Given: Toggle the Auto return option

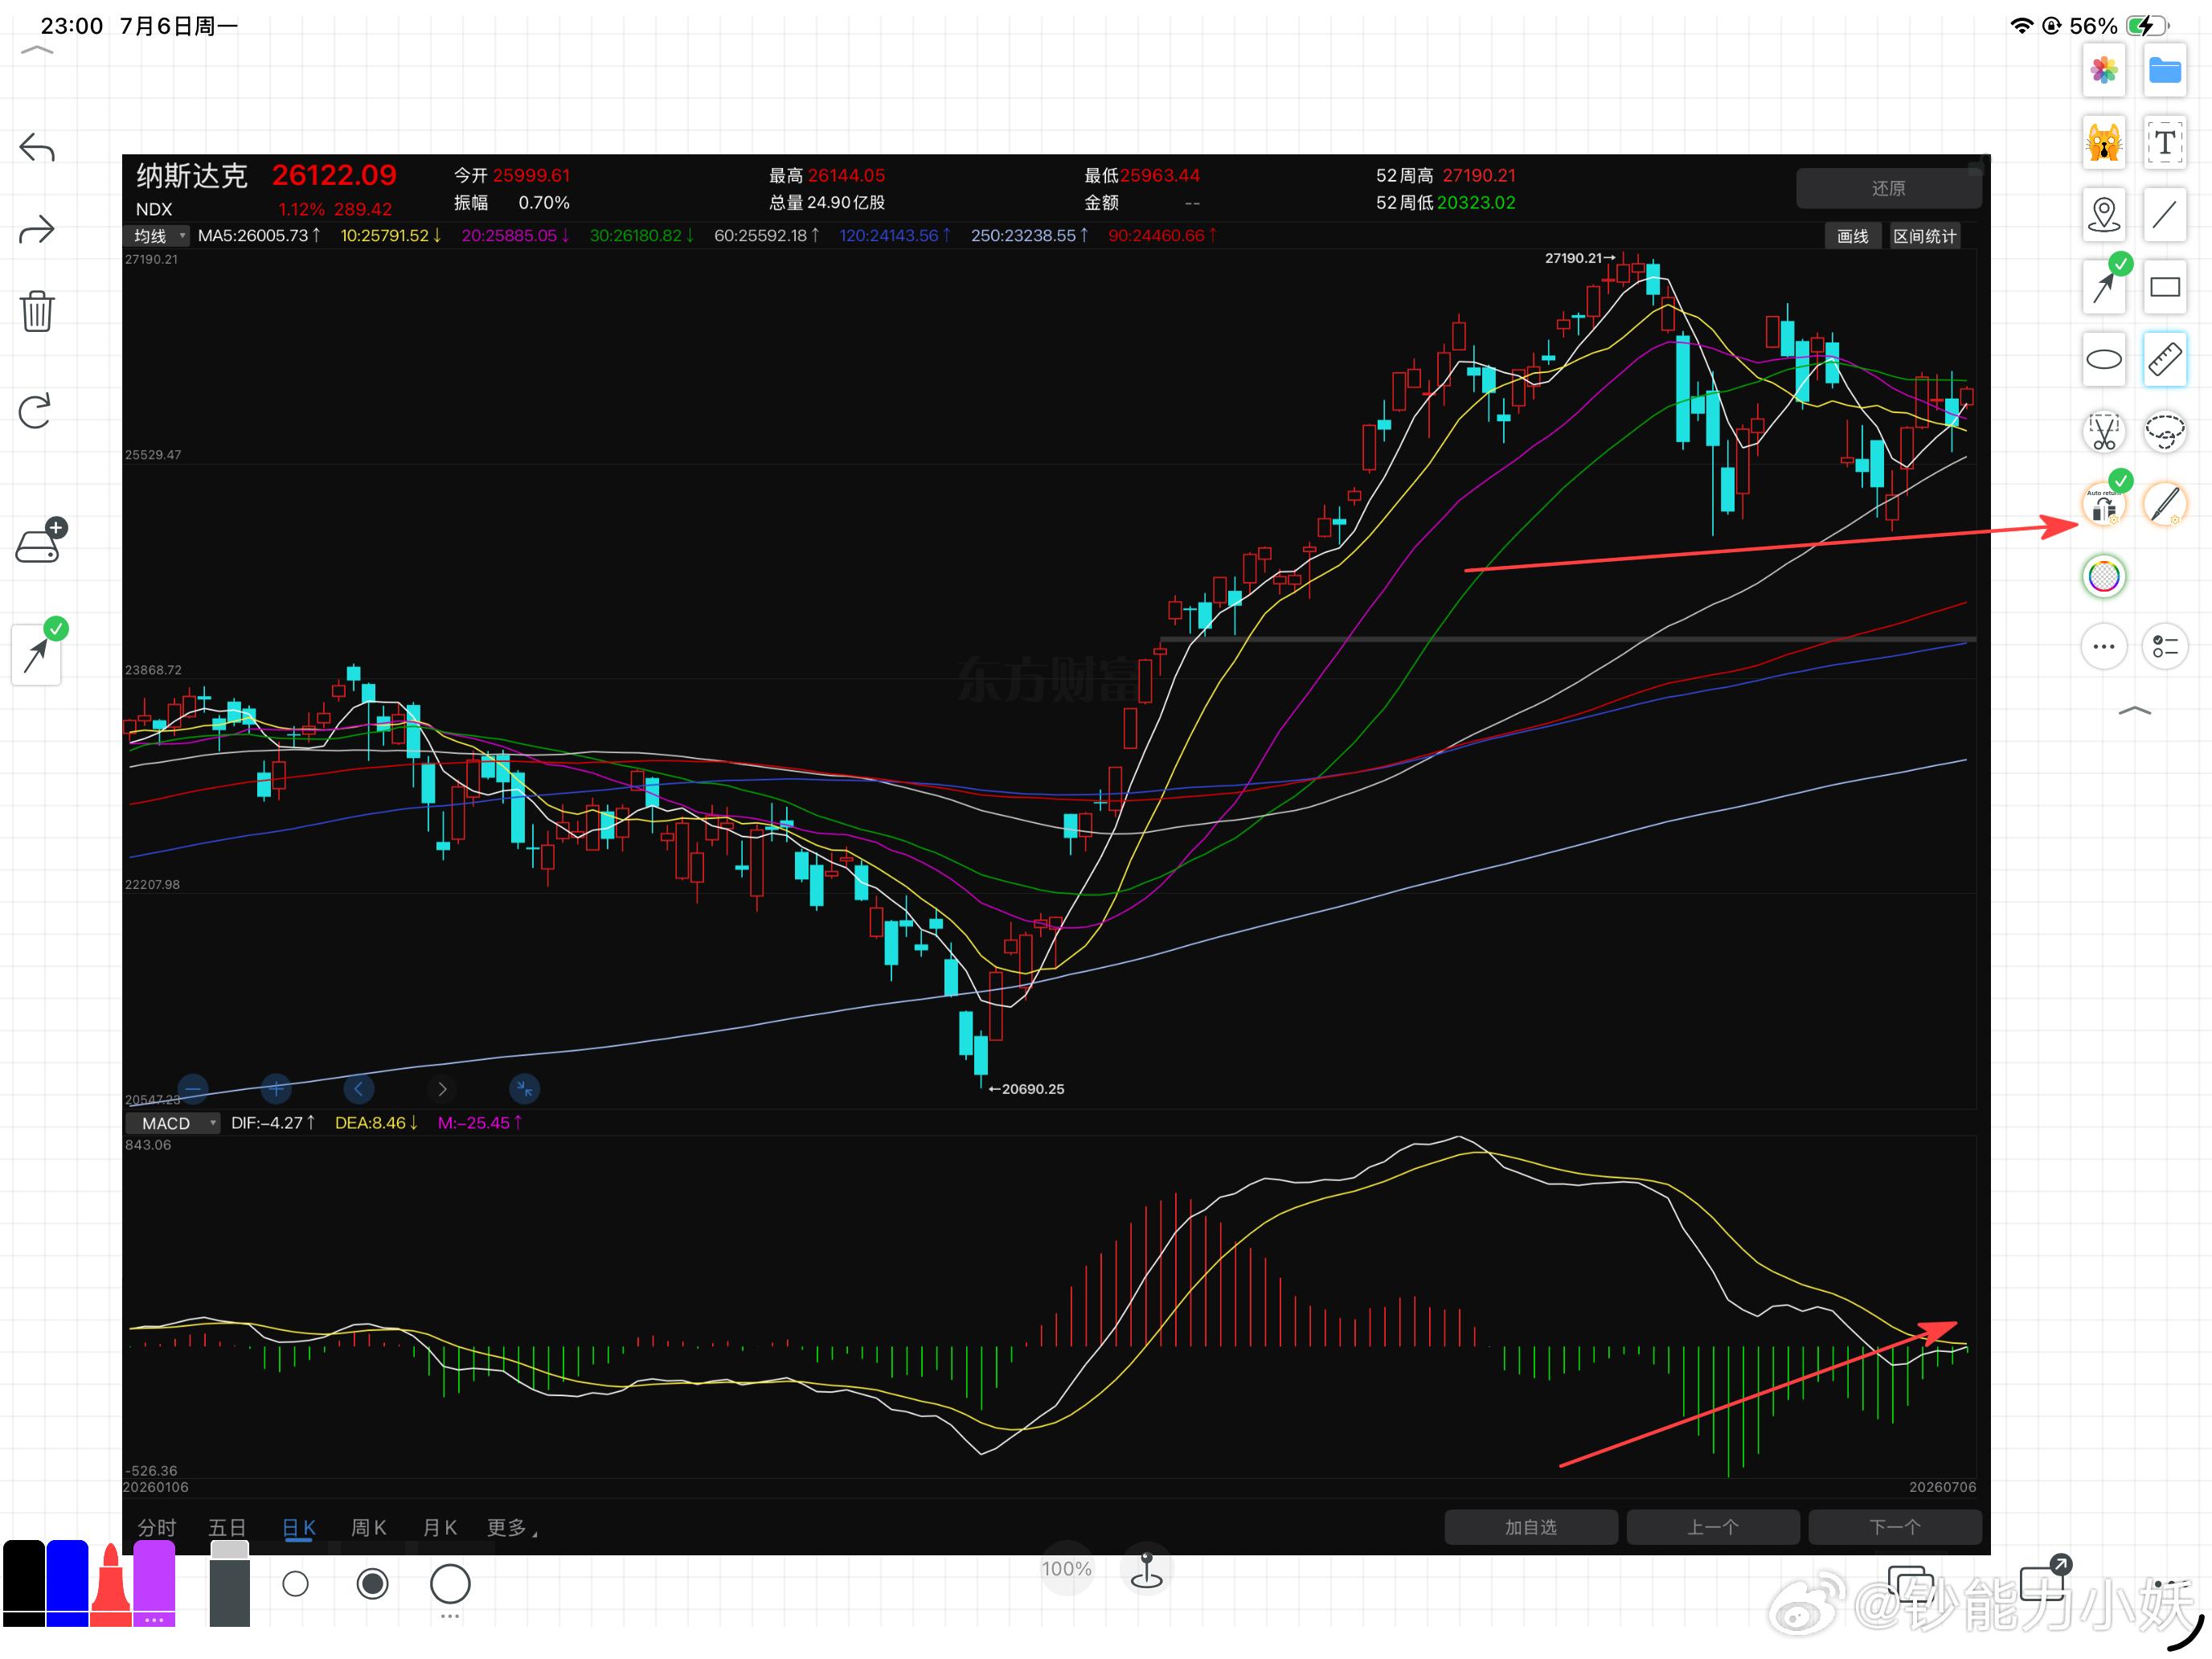Looking at the screenshot, I should (x=2104, y=504).
